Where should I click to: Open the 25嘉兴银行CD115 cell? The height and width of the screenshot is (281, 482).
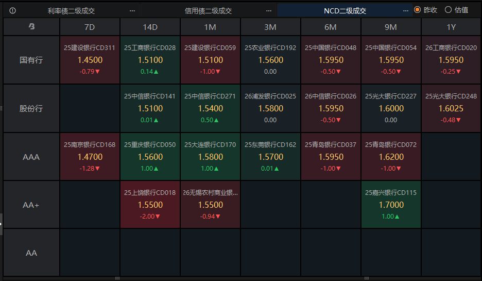click(x=391, y=205)
